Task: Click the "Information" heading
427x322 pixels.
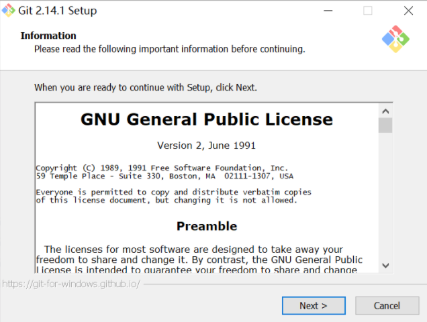Action: 48,36
